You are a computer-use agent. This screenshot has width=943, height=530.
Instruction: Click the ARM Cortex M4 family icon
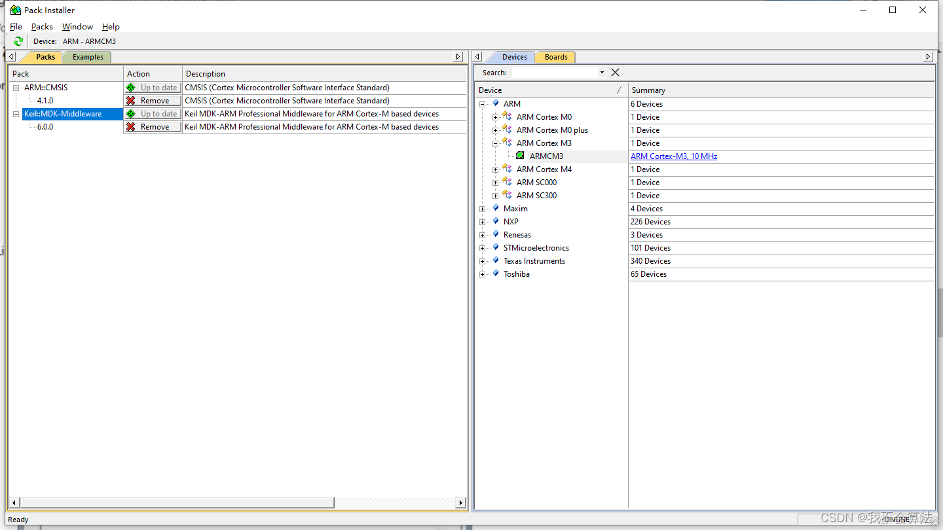507,169
